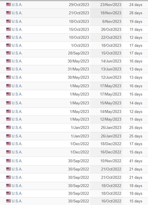Click the U.S.A. link received 10/Nov/2022
This screenshot has height=205, width=148.
[x=17, y=161]
